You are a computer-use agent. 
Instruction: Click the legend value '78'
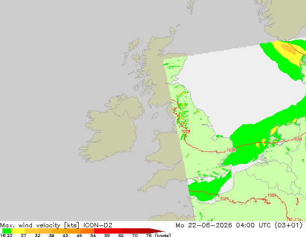(x=149, y=235)
